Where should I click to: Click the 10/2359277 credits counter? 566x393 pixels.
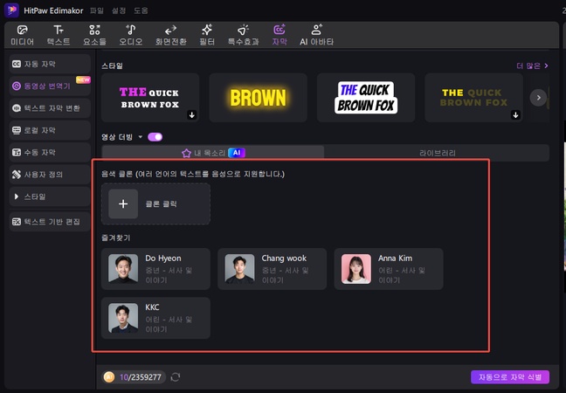click(141, 377)
